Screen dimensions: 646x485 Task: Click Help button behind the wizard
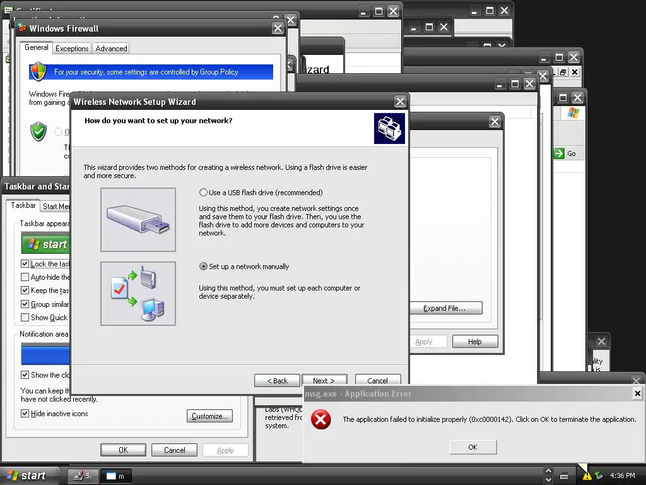475,342
